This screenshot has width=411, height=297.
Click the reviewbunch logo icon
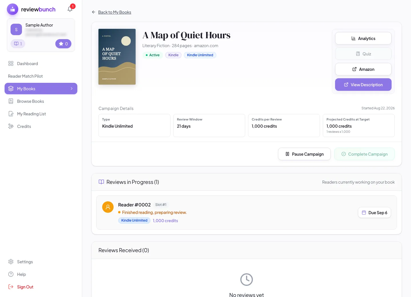(13, 9)
